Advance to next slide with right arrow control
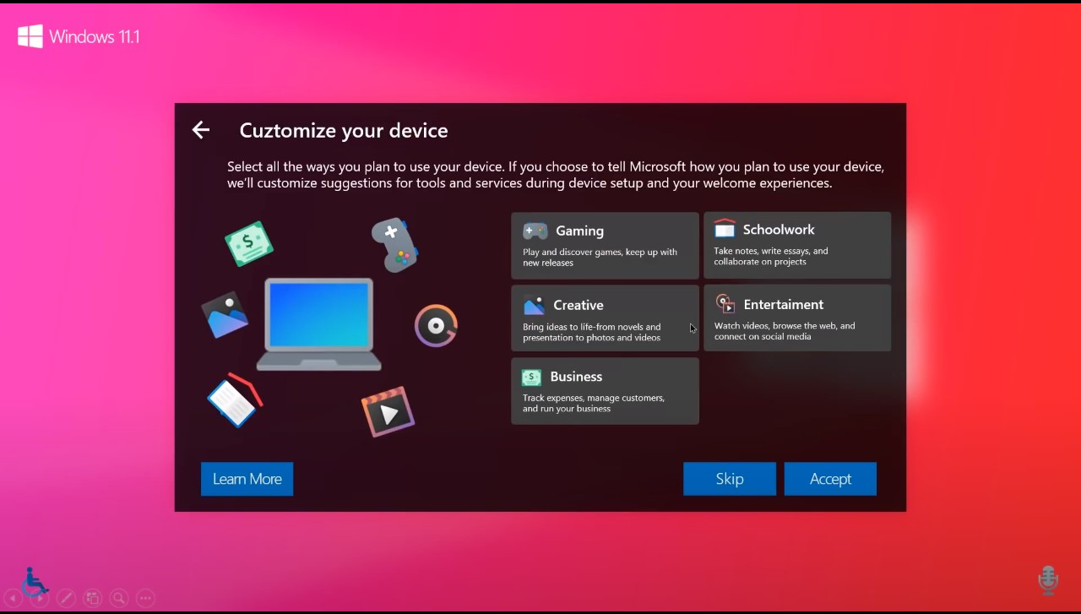1081x614 pixels. tap(39, 598)
